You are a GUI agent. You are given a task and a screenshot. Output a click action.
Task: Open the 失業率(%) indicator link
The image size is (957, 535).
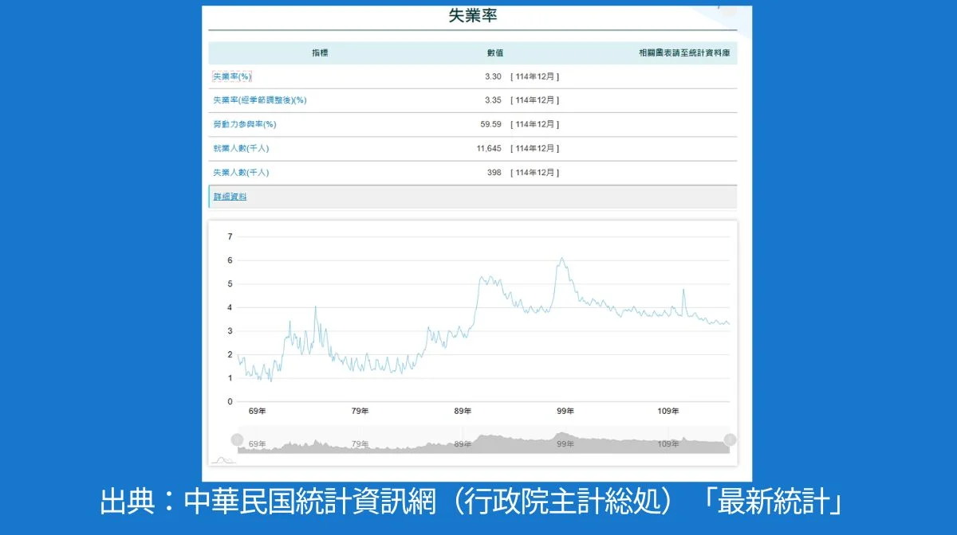[230, 76]
